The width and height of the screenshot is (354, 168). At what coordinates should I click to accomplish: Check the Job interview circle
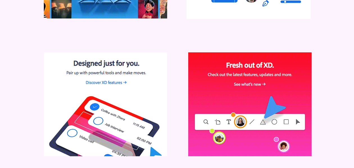98,121
